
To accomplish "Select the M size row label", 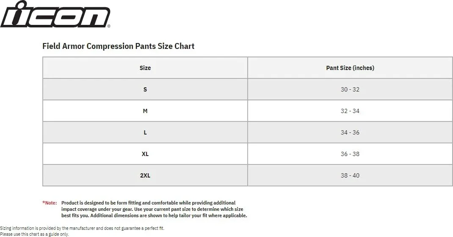I will click(145, 111).
